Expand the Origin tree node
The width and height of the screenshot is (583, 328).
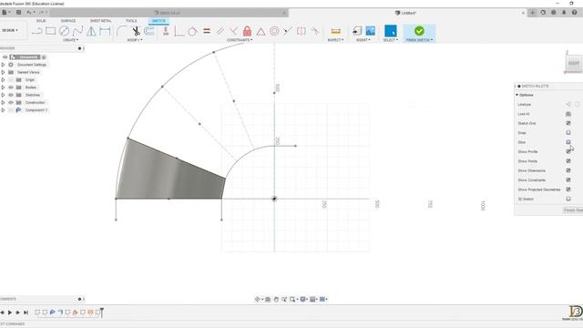(x=3, y=80)
